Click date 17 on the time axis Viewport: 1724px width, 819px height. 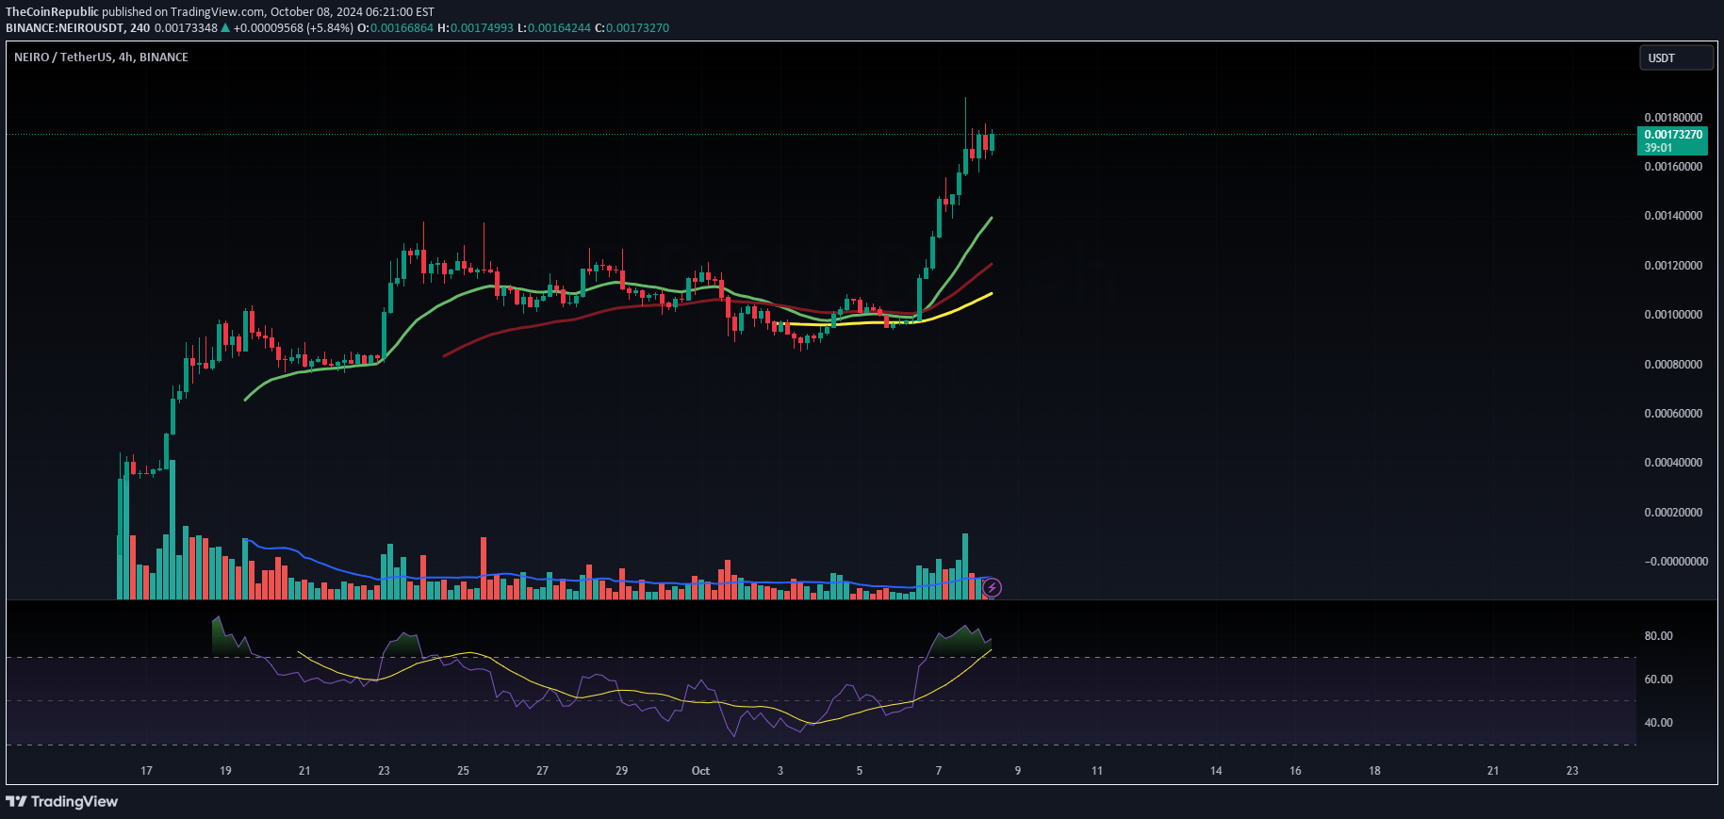tap(146, 771)
